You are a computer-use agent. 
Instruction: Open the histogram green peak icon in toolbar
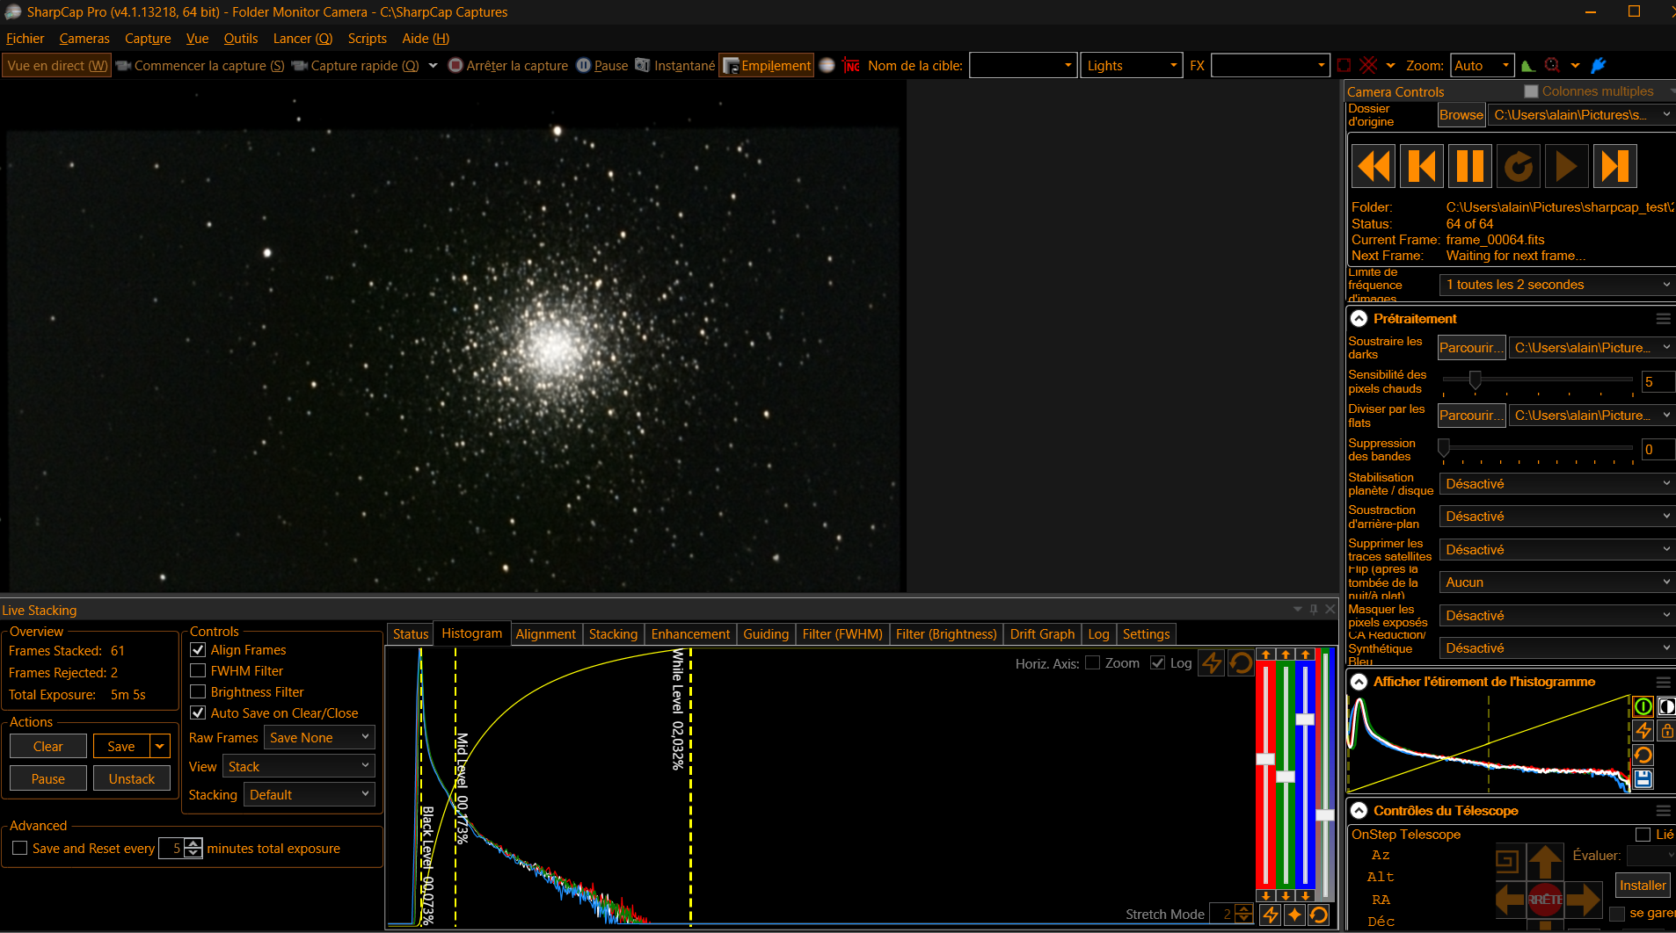pyautogui.click(x=1528, y=65)
